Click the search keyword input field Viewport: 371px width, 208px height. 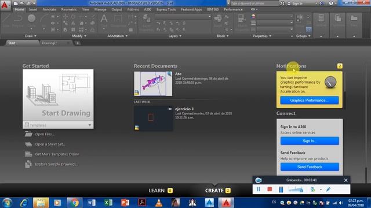254,3
